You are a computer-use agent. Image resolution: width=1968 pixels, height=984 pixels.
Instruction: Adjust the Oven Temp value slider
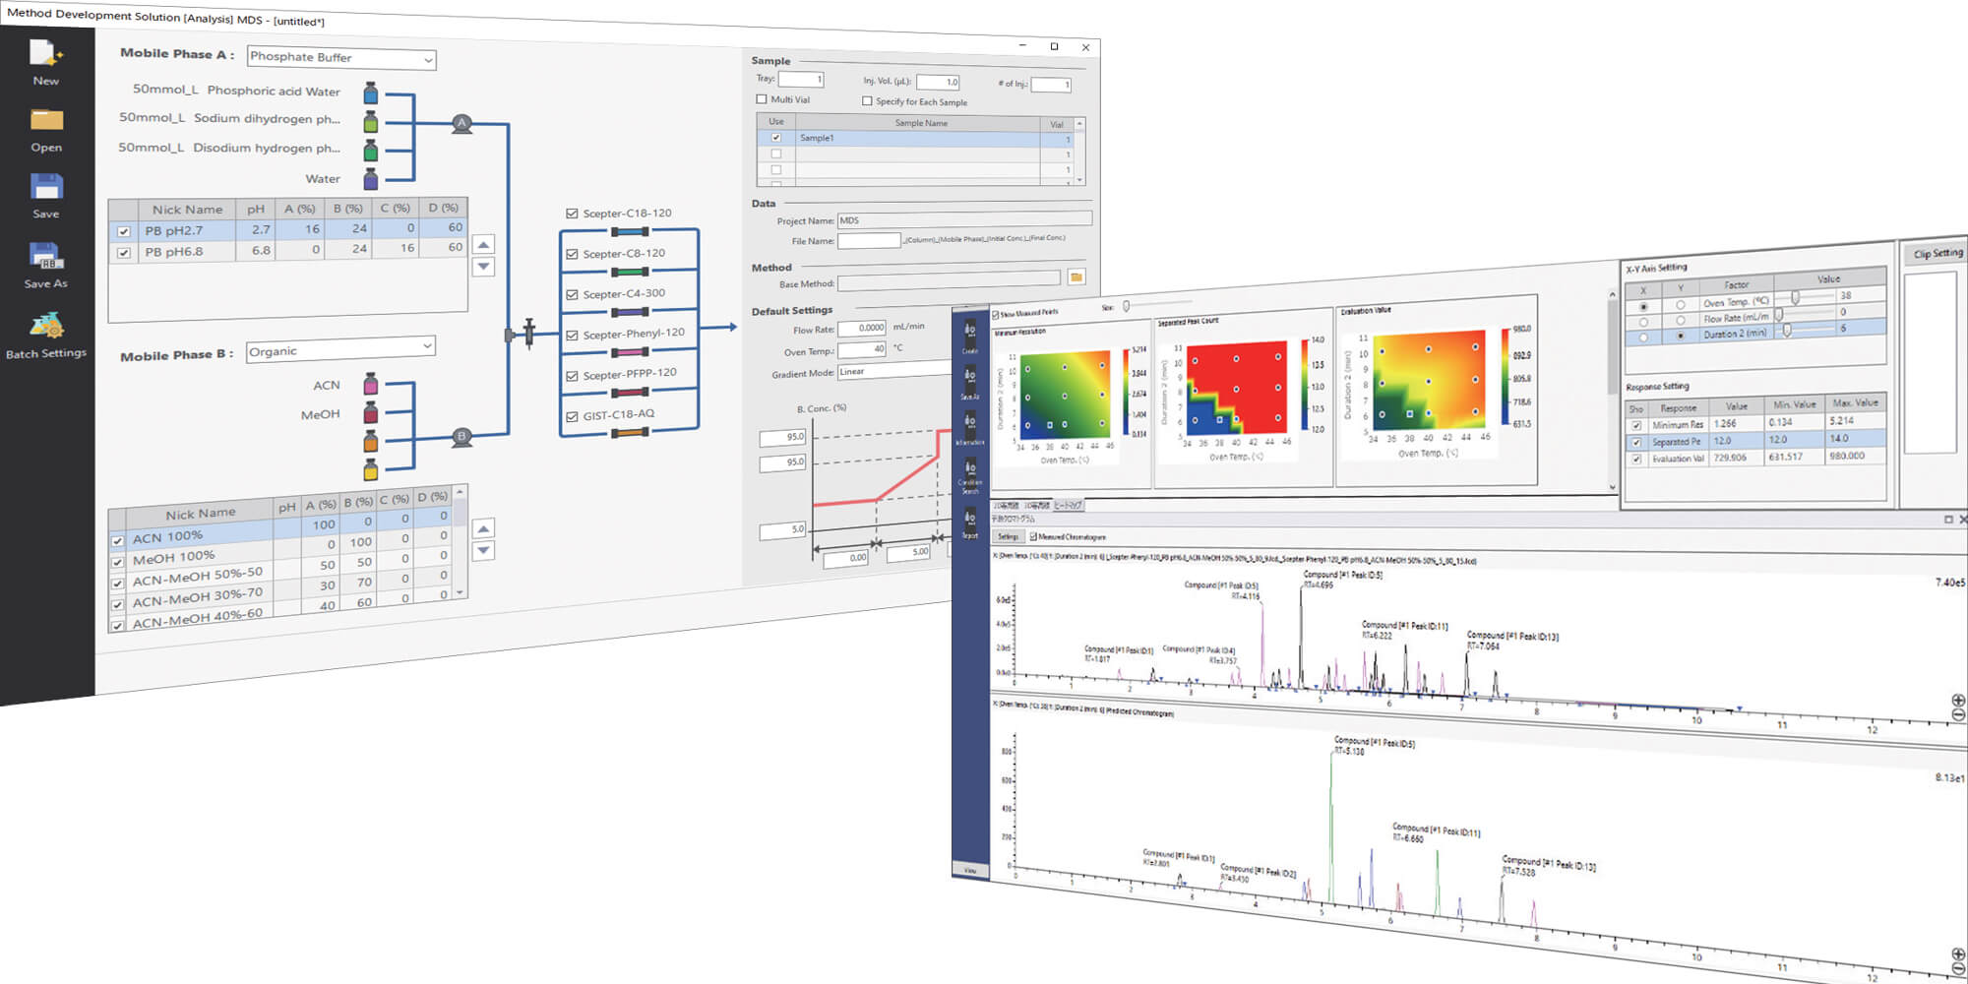coord(1796,297)
